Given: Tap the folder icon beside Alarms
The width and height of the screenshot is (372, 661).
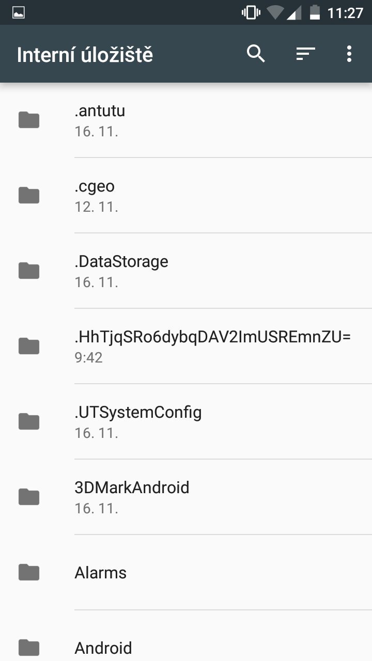Looking at the screenshot, I should coord(29,572).
